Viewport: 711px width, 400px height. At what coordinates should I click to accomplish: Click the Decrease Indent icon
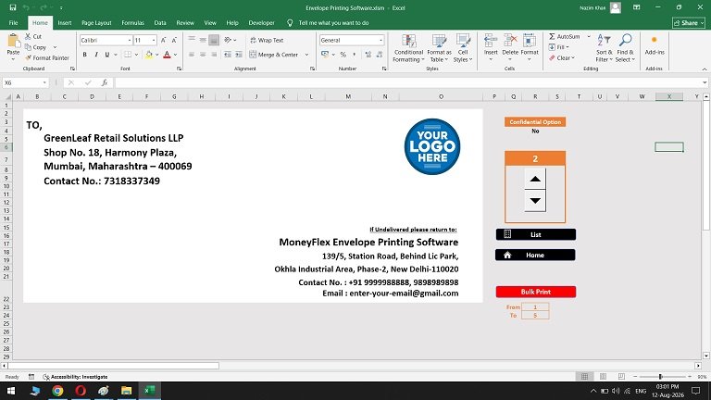click(x=228, y=55)
